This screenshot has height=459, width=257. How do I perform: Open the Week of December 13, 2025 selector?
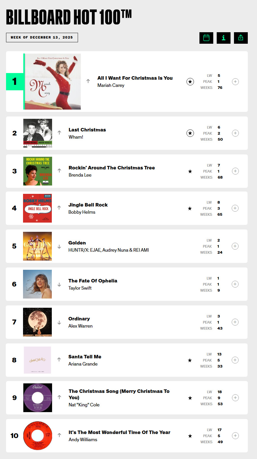coord(42,37)
